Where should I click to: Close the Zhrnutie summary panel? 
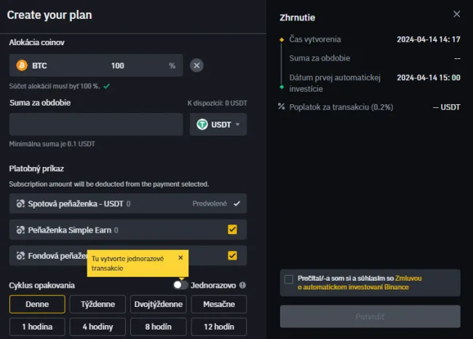coord(456,14)
